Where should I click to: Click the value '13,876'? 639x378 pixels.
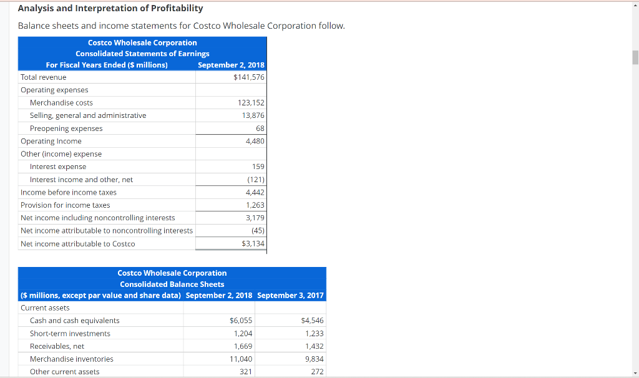tap(253, 115)
